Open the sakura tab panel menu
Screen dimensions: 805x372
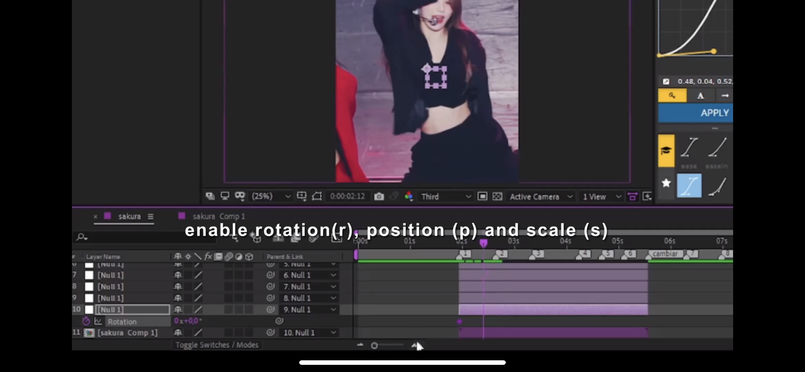pos(150,217)
